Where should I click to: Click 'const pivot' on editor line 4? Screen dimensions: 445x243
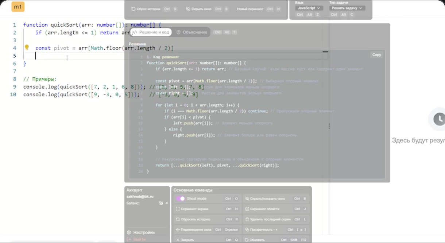52,48
